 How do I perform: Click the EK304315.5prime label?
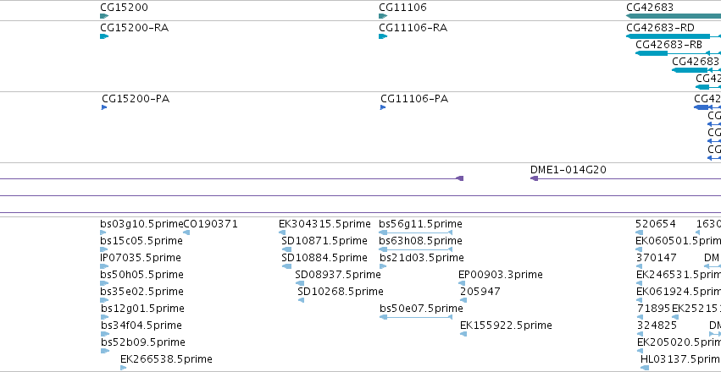324,224
